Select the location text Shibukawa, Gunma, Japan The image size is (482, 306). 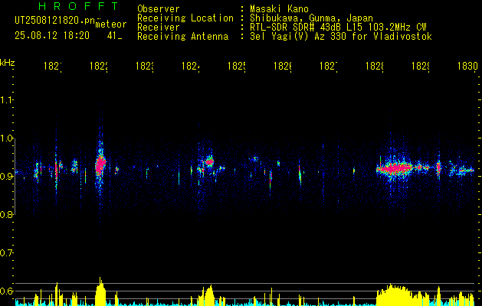(x=311, y=18)
